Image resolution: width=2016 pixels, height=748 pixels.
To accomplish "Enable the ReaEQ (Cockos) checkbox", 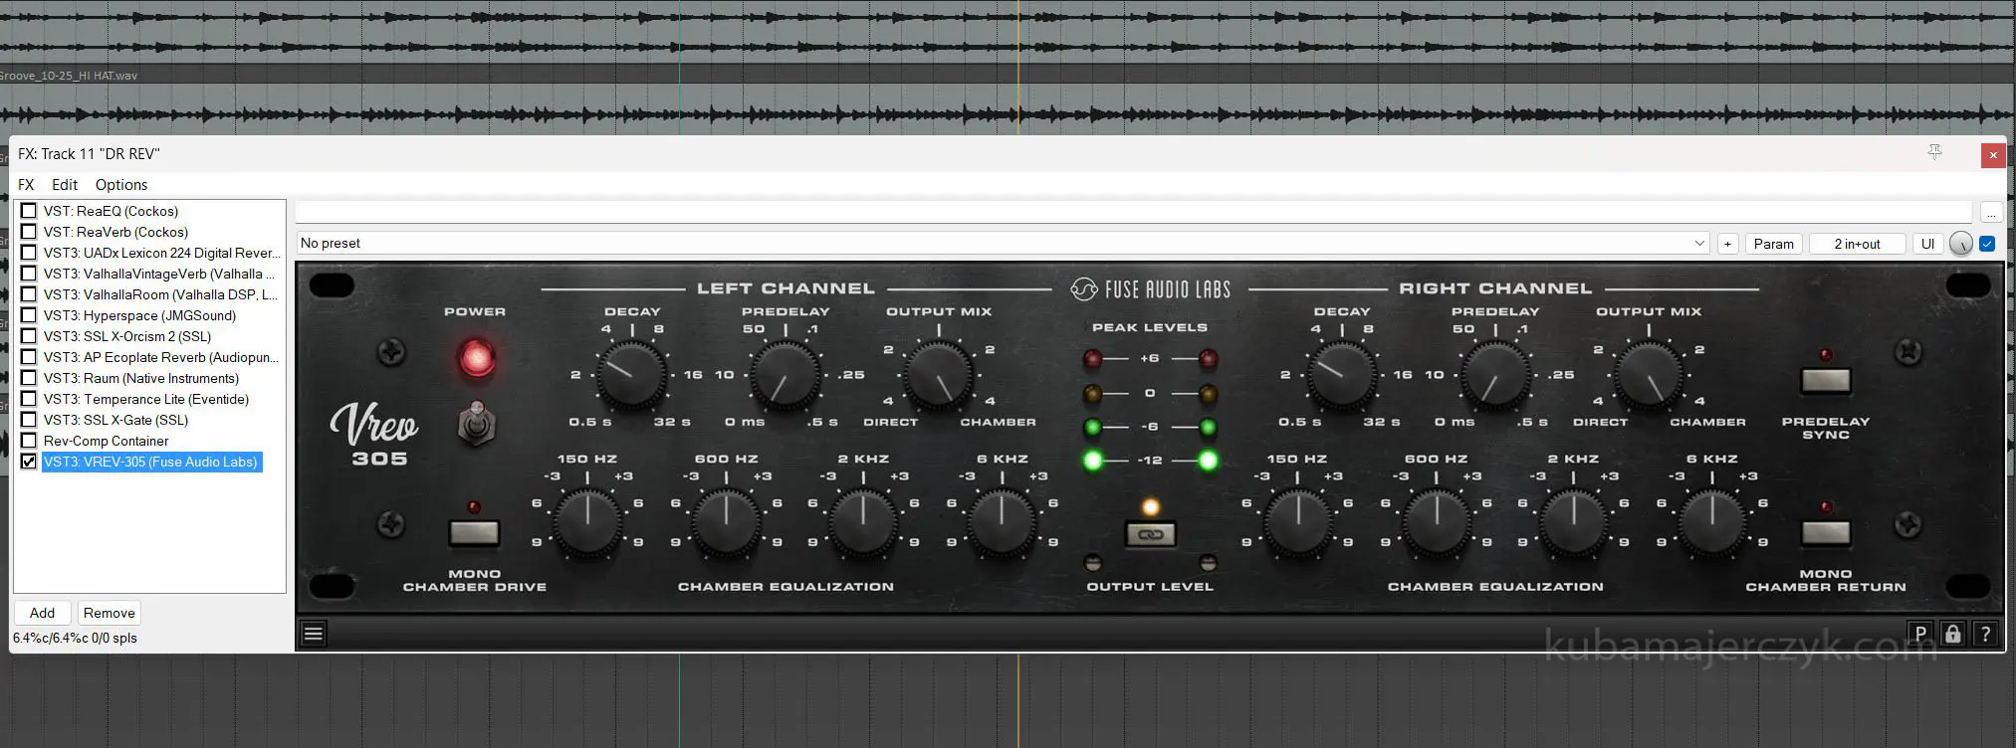I will pos(29,211).
